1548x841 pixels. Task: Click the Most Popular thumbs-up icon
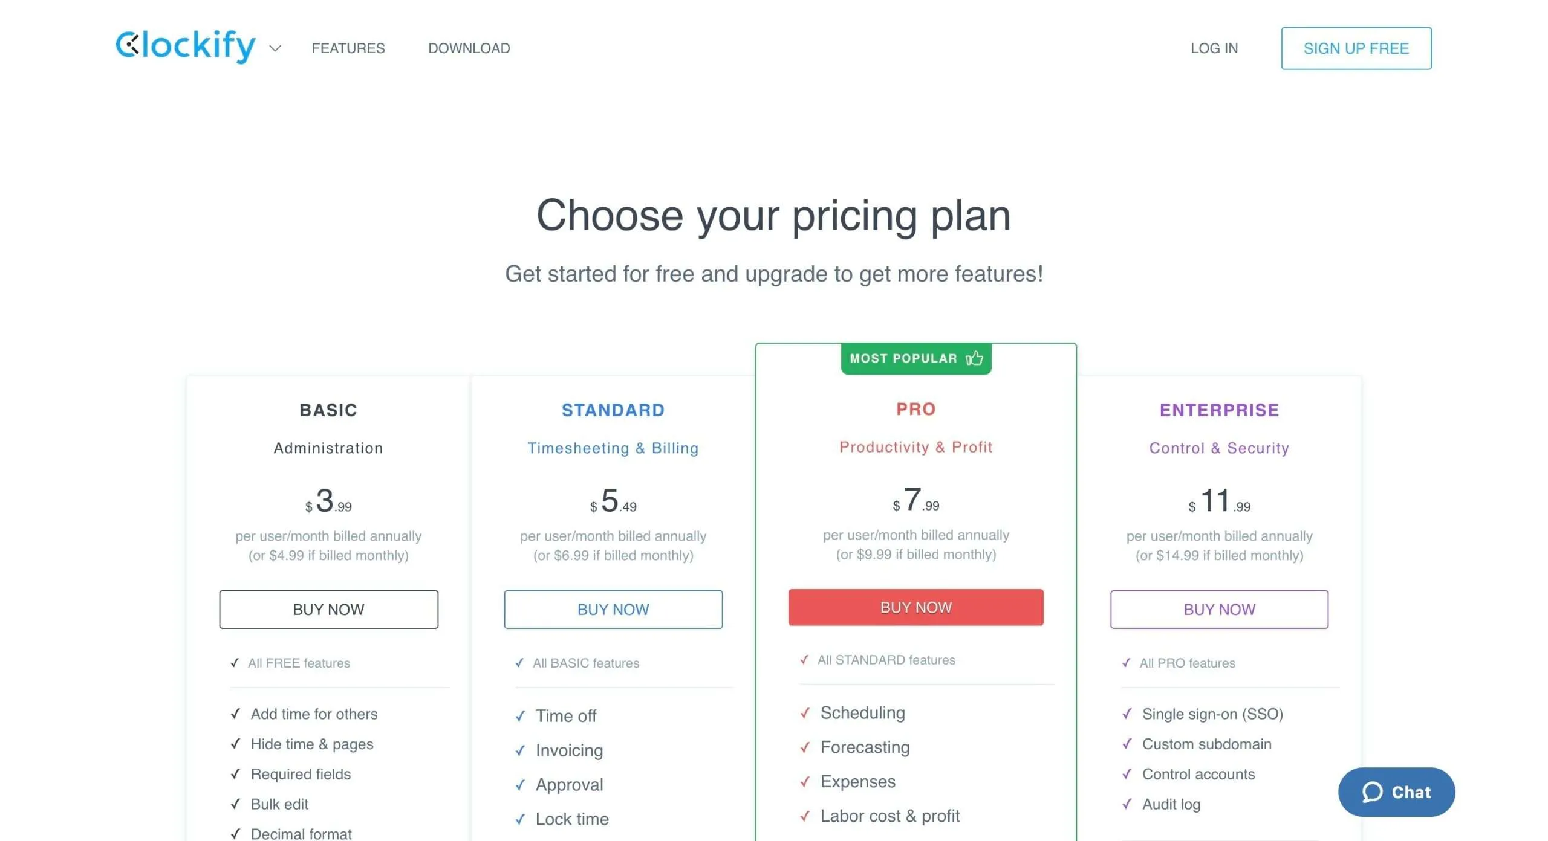[x=974, y=358]
